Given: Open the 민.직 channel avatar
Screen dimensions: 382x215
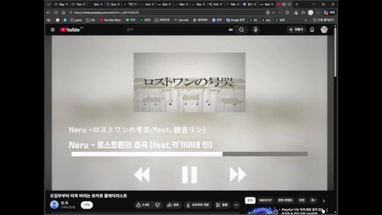Looking at the screenshot, I should (x=54, y=205).
